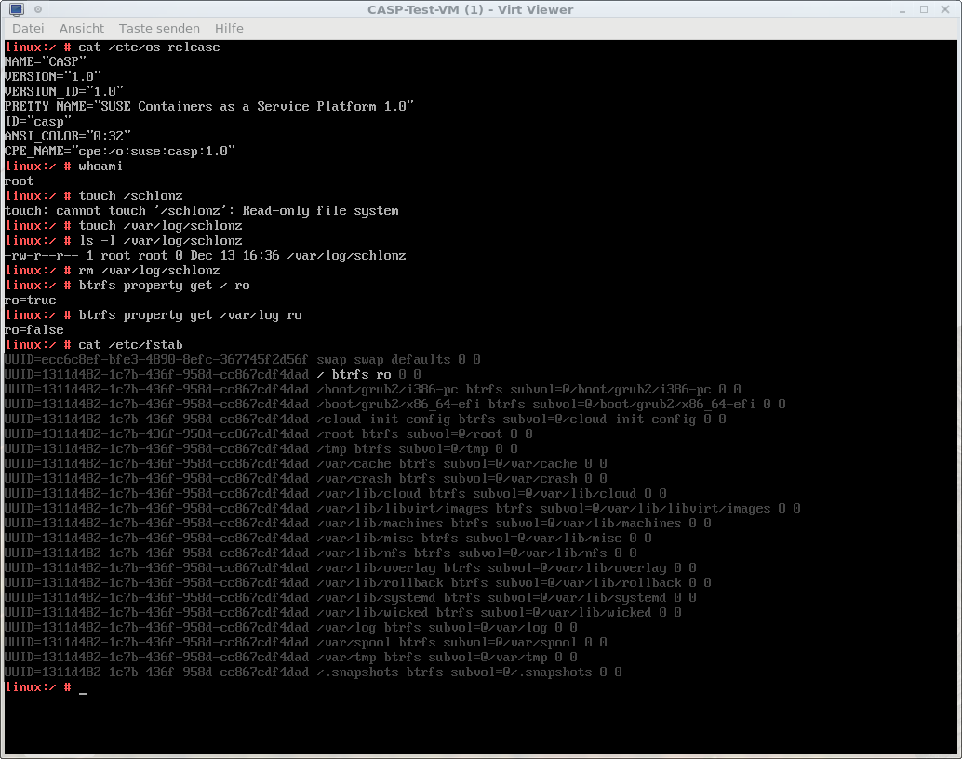Screen dimensions: 962x759
Task: Click the 'ro=true' output line
Action: [30, 300]
